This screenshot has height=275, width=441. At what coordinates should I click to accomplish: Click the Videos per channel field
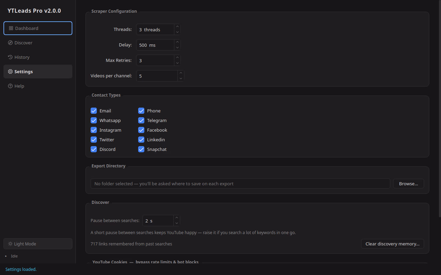(157, 76)
